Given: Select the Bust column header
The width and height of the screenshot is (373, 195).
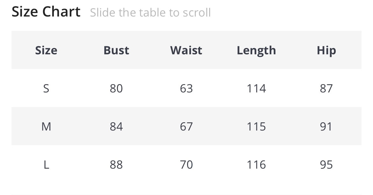Looking at the screenshot, I should [116, 50].
